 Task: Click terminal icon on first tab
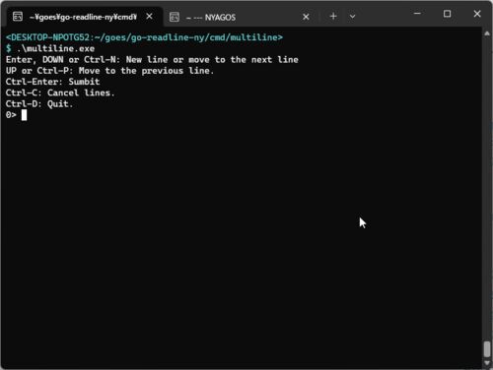point(18,16)
